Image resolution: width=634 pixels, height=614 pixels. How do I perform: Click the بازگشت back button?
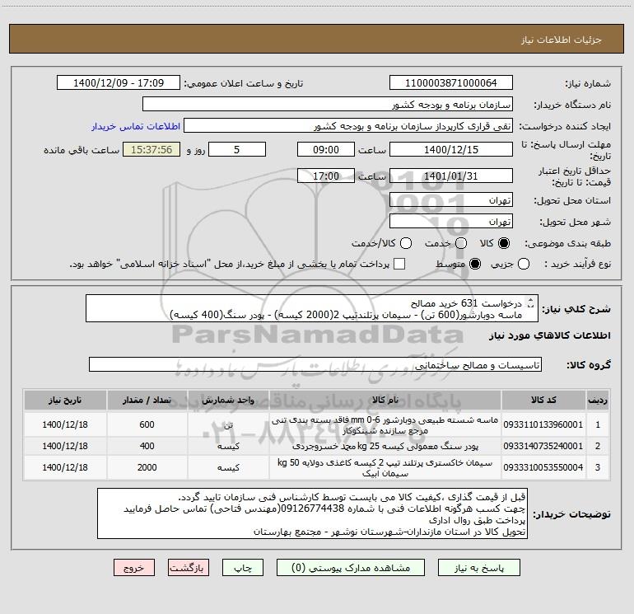point(189,568)
